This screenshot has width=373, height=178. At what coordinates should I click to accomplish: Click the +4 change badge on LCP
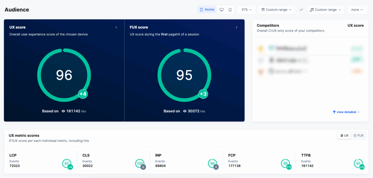(70, 167)
